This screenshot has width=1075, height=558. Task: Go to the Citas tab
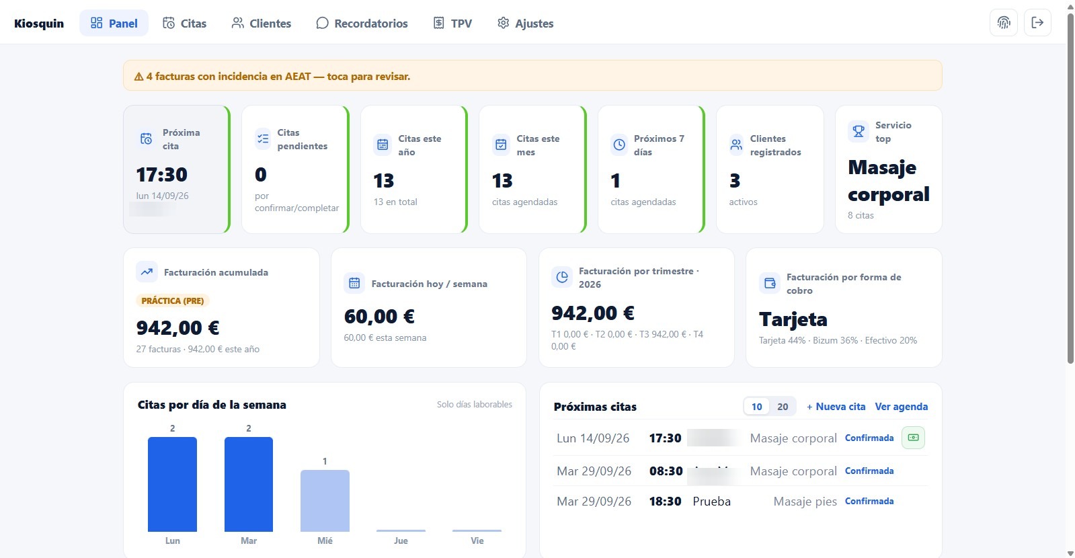pyautogui.click(x=184, y=24)
